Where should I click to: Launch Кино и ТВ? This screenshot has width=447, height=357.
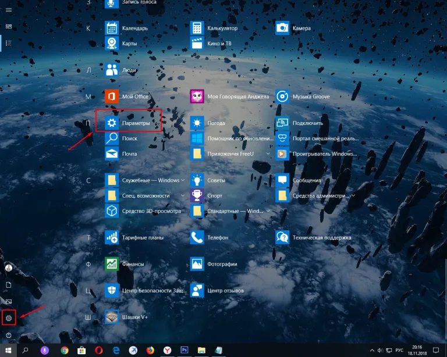click(x=211, y=44)
